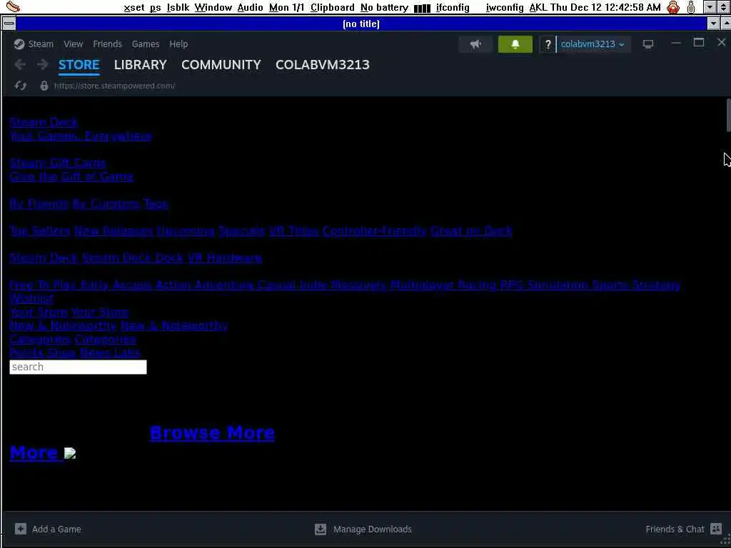Screen dimensions: 731x548
Task: Open the Help menu
Action: pyautogui.click(x=178, y=44)
